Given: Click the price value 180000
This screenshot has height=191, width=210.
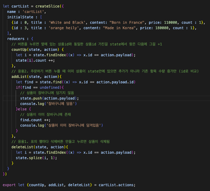Looking at the screenshot, I should pyautogui.click(x=162, y=28).
